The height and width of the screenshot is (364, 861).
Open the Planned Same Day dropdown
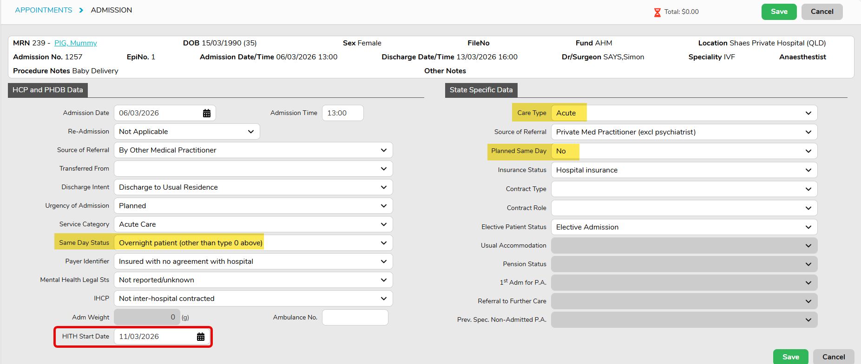[684, 151]
